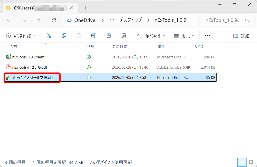
Task: Open the 表示 view dropdown
Action: coord(184,36)
